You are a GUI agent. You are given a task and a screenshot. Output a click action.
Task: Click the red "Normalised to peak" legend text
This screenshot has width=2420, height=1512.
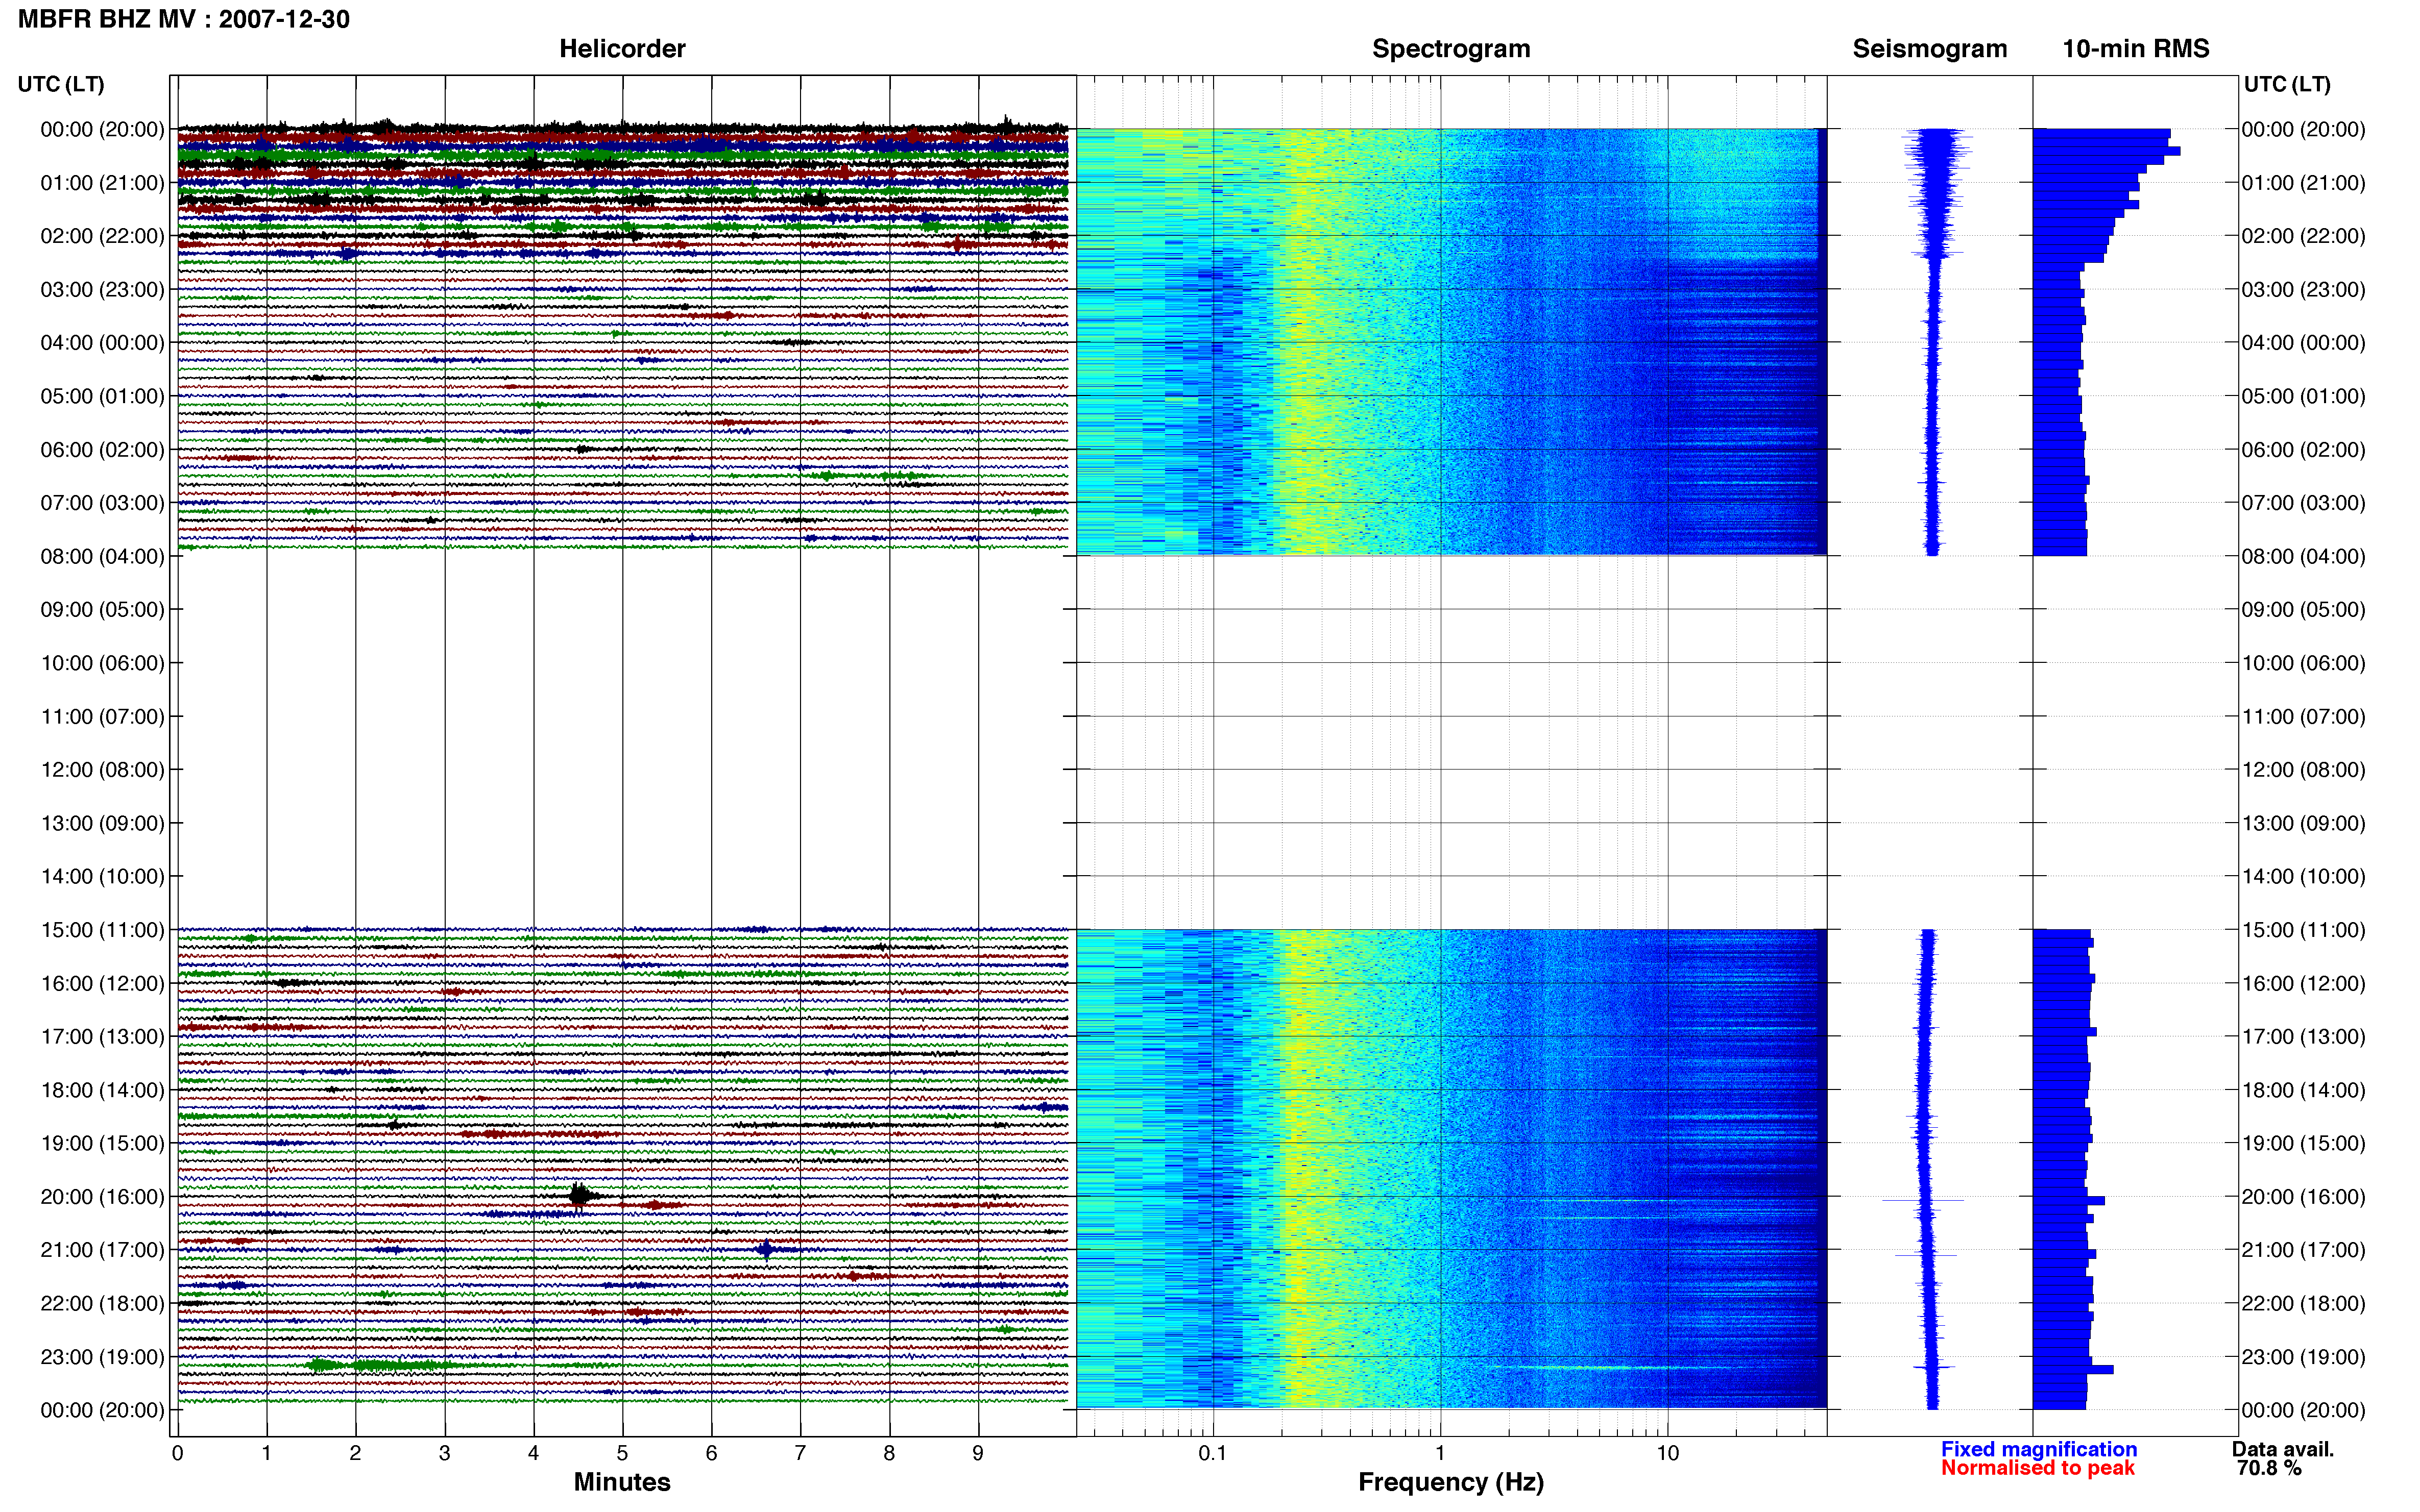coord(2037,1468)
